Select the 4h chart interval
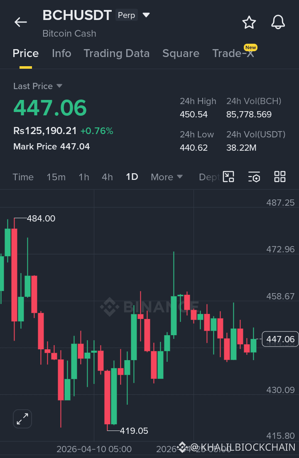Screen dimensions: 299x458 [107, 177]
